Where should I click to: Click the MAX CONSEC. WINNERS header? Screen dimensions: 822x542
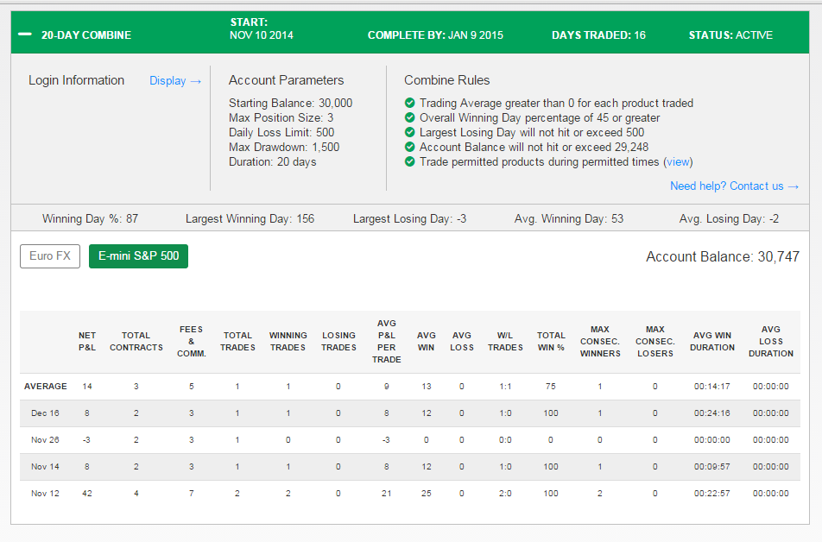point(600,341)
